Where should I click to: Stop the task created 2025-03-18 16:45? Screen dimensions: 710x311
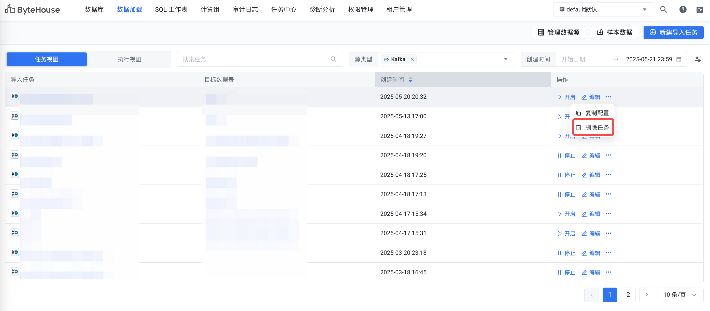point(566,273)
